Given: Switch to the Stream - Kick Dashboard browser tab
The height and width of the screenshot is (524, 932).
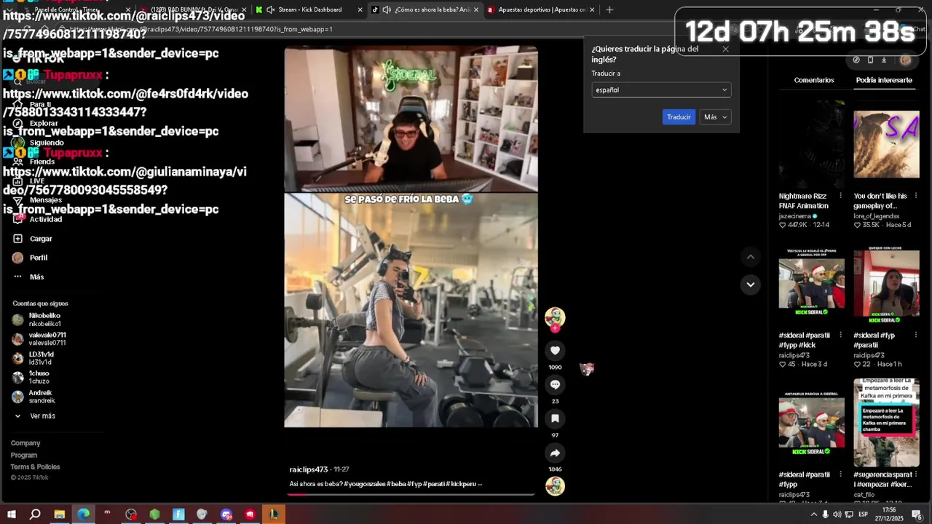Looking at the screenshot, I should pos(309,9).
